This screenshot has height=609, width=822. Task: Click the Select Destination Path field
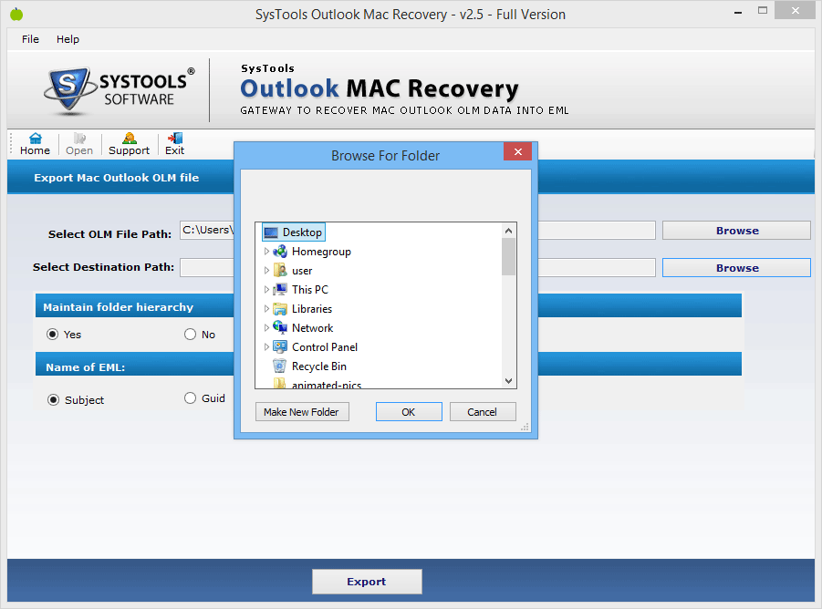click(x=417, y=268)
